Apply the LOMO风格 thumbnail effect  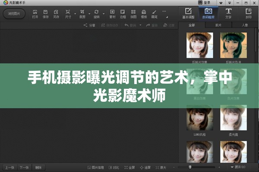(x=200, y=118)
